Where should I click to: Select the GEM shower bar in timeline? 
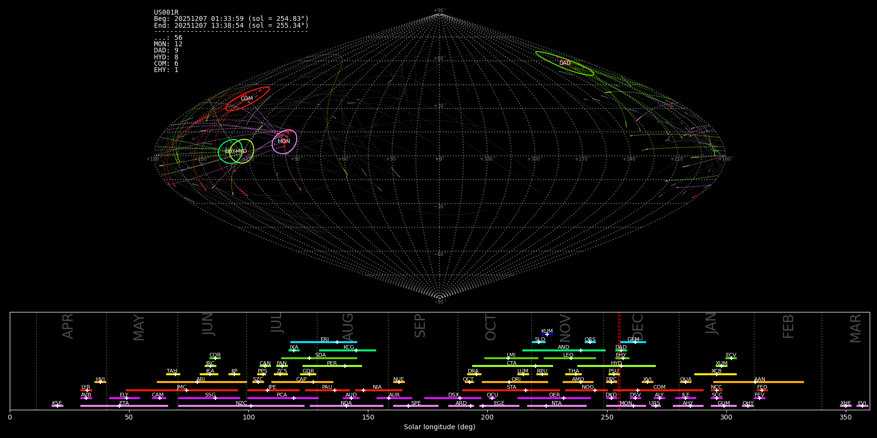pos(633,342)
